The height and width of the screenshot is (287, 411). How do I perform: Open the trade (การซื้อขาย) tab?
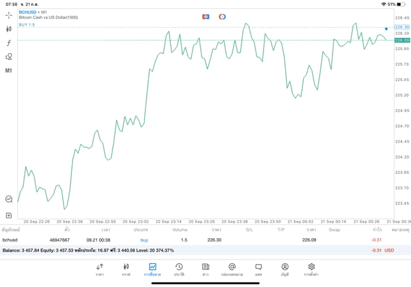[x=152, y=269]
